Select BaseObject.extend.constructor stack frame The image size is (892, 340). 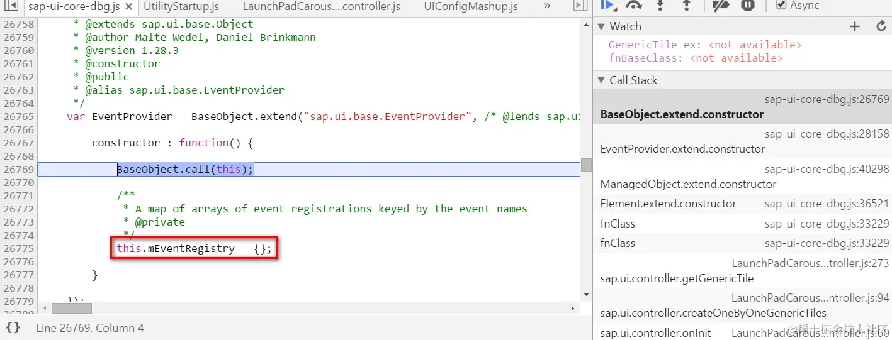point(742,107)
